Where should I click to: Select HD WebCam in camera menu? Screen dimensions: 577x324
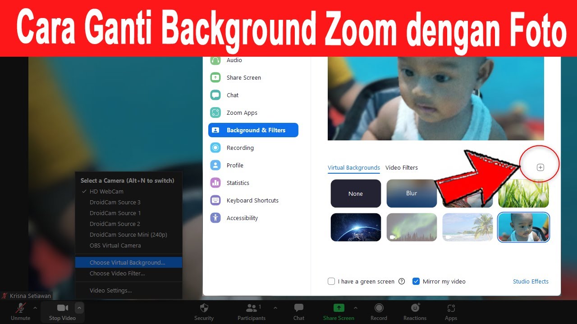(x=128, y=191)
